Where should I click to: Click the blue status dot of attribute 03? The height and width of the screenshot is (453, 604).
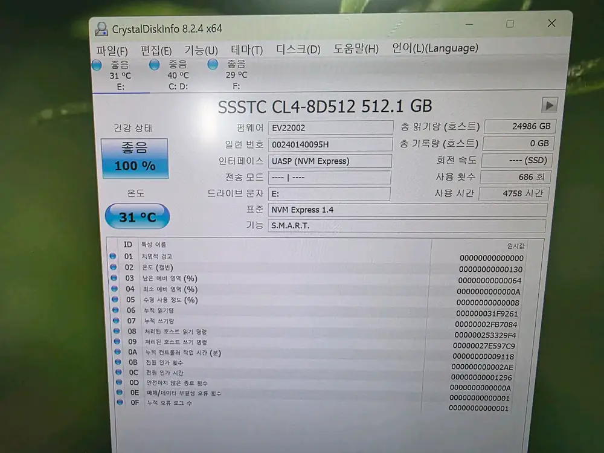click(114, 277)
